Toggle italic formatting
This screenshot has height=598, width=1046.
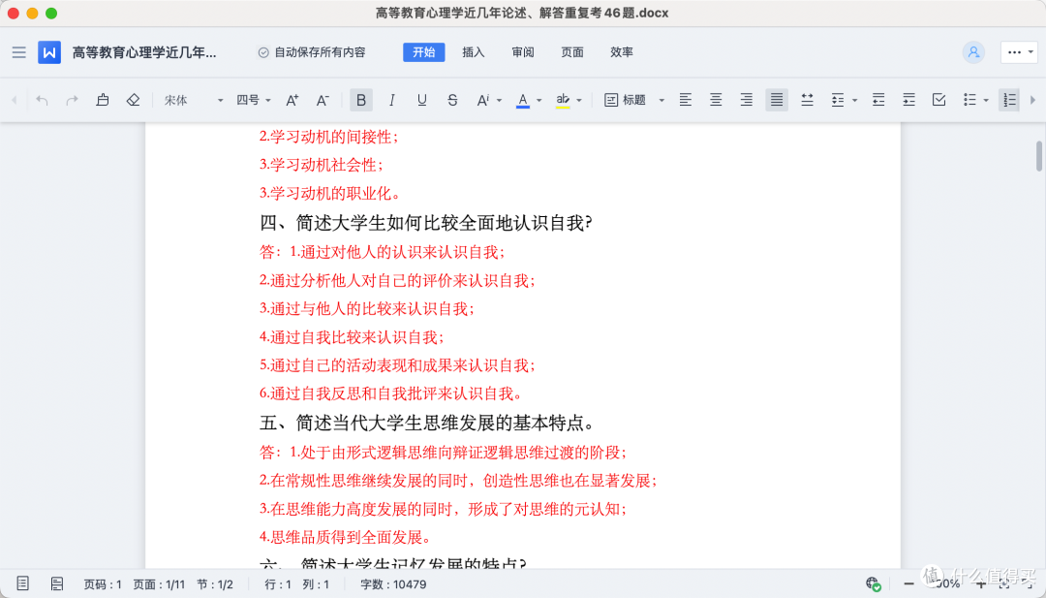[x=391, y=100]
